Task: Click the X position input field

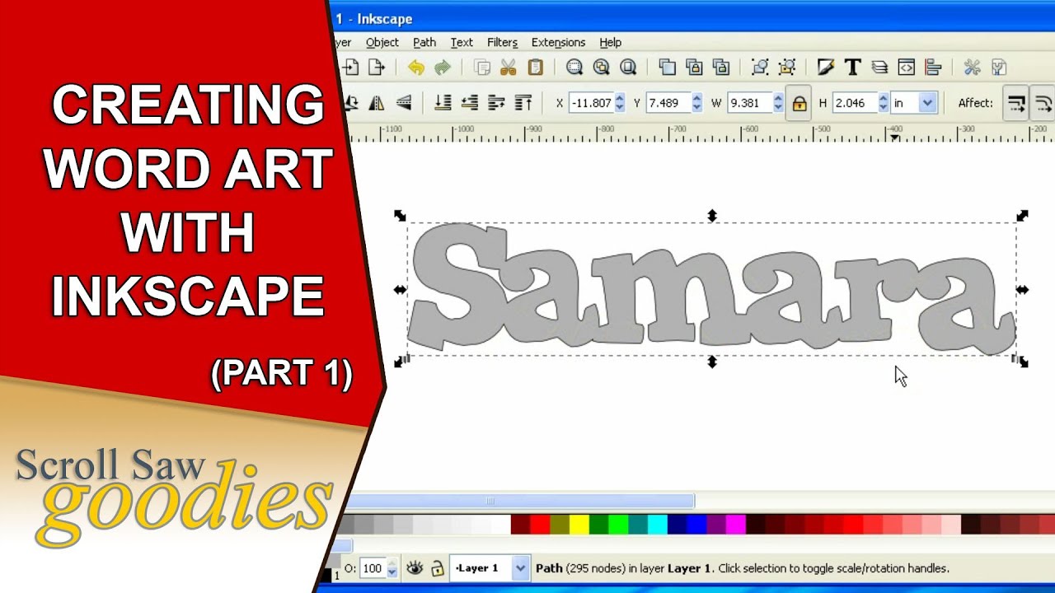Action: 592,103
